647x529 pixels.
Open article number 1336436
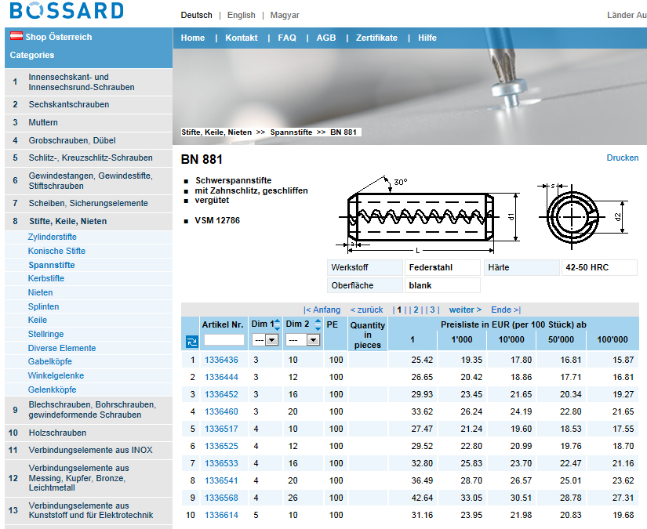pos(222,360)
